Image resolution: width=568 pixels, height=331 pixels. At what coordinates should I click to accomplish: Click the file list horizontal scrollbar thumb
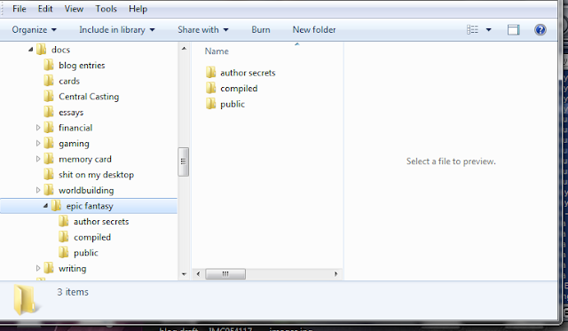[x=225, y=274]
